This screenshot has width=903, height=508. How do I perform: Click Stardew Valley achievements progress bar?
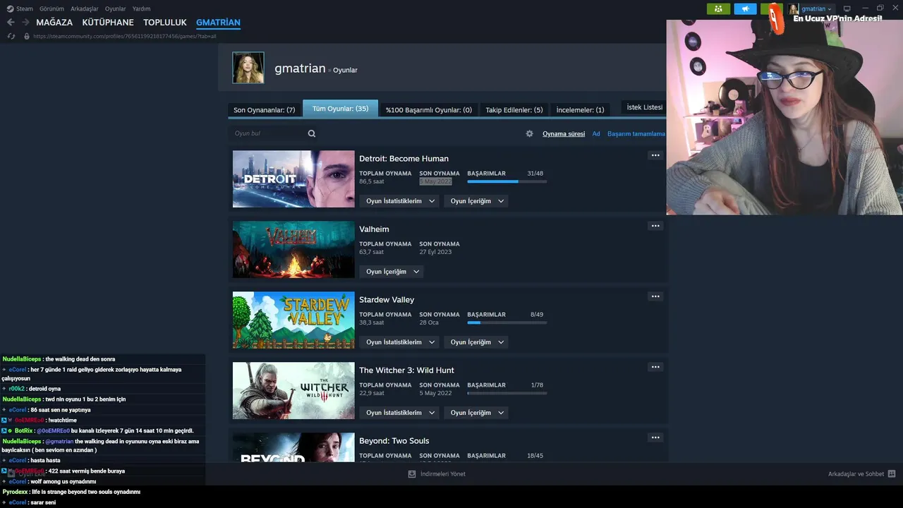(x=507, y=322)
